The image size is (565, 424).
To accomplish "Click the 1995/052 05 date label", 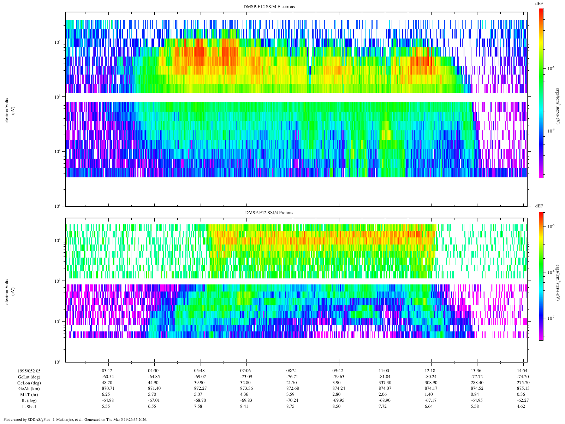I will pyautogui.click(x=29, y=371).
